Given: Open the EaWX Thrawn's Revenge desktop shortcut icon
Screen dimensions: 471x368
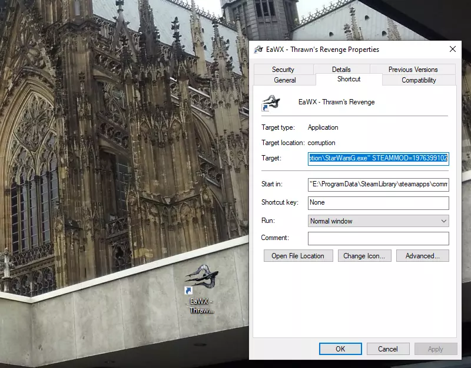Looking at the screenshot, I should point(201,280).
